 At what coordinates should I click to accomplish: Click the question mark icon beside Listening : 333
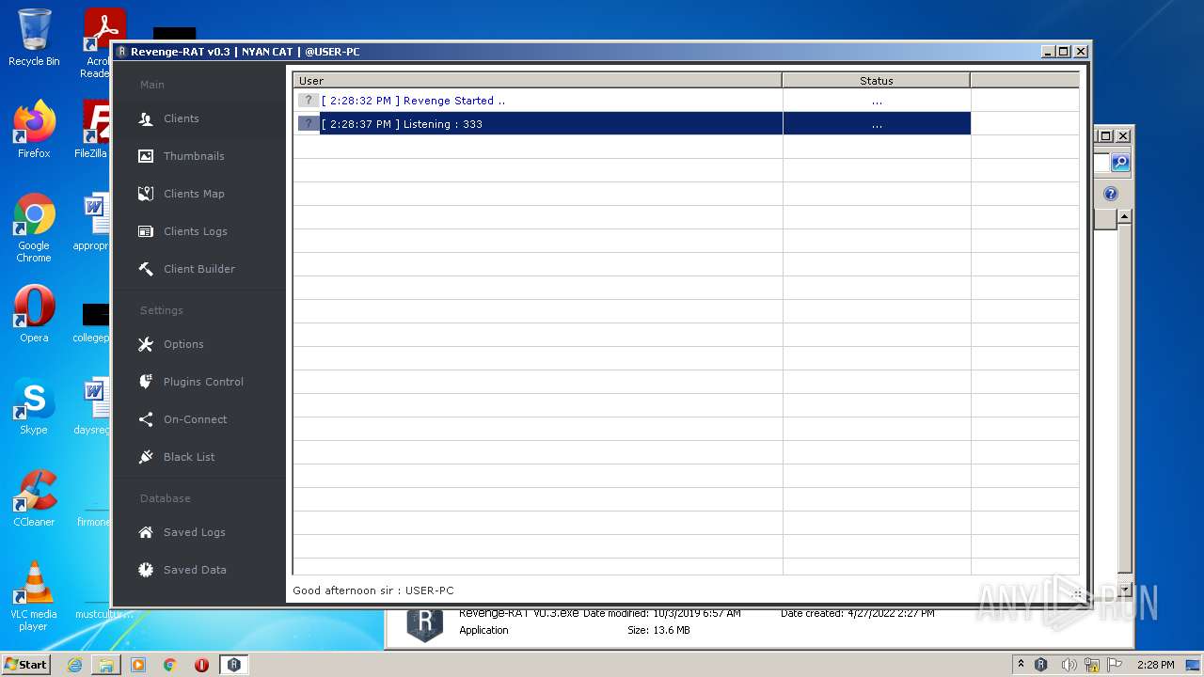308,124
